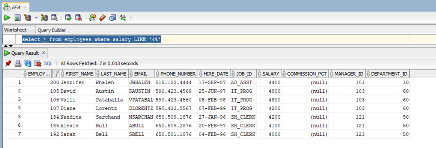The width and height of the screenshot is (436, 148).
Task: Clear the worksheet with eraser icon
Action: 102,18
